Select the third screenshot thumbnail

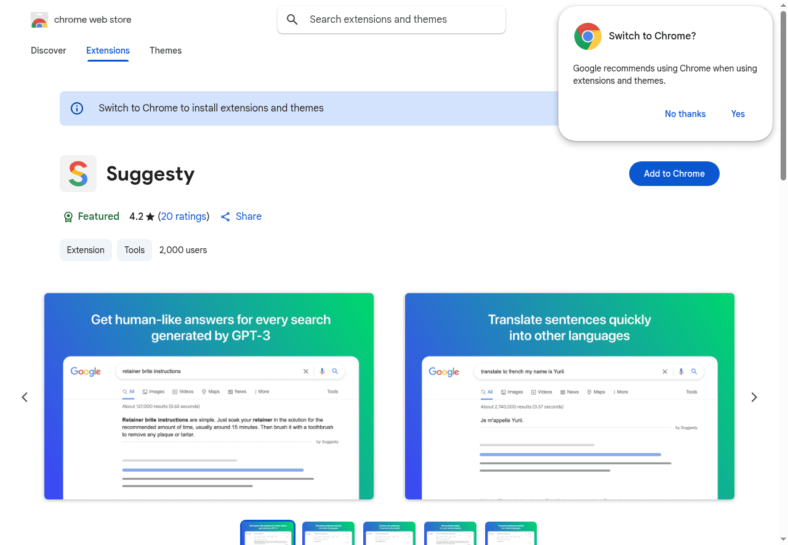click(389, 533)
